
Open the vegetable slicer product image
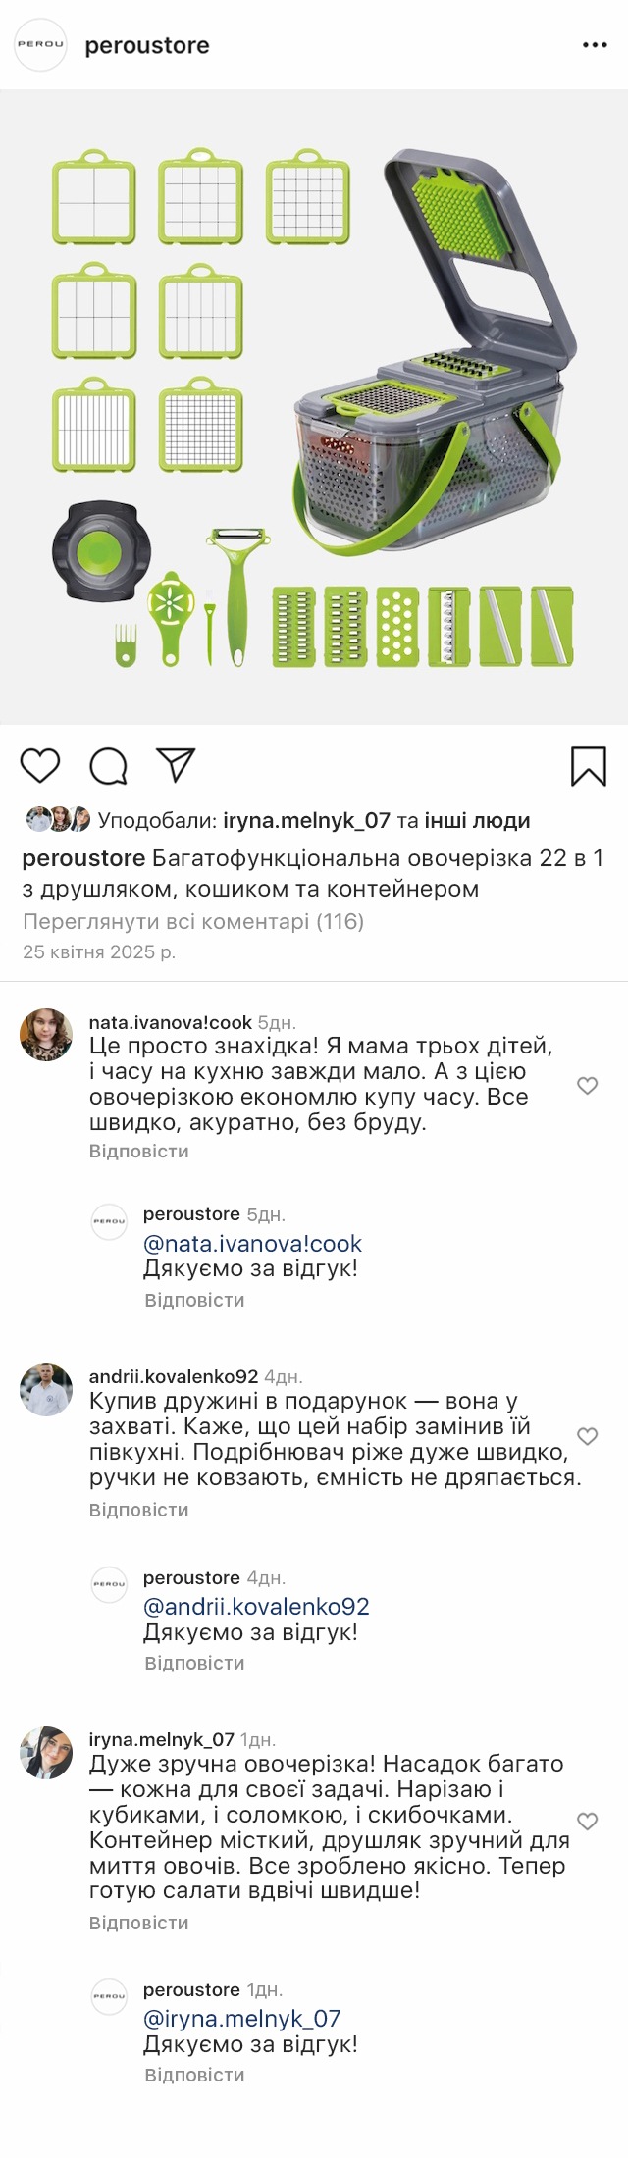tap(314, 407)
